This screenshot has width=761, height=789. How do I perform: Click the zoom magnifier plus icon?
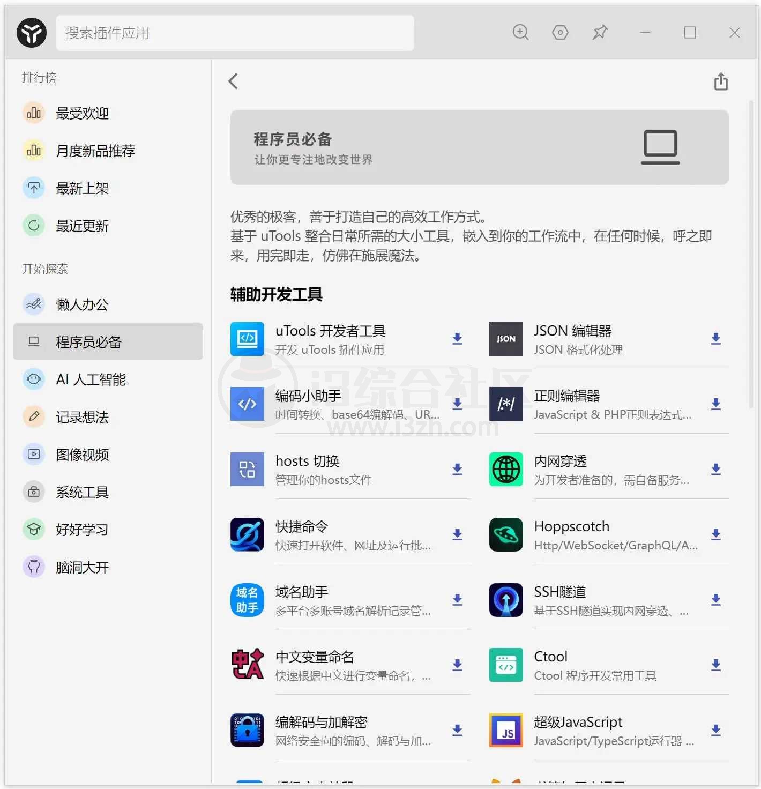(520, 33)
